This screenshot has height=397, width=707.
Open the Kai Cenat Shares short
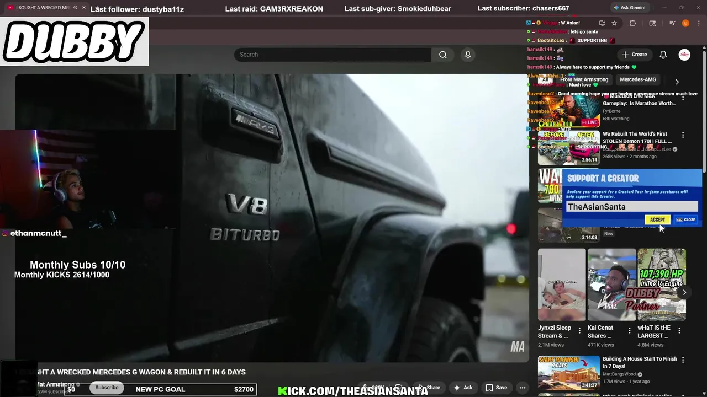[611, 285]
